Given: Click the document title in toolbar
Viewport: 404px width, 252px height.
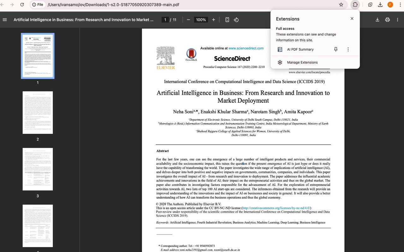Looking at the screenshot, I should [83, 20].
